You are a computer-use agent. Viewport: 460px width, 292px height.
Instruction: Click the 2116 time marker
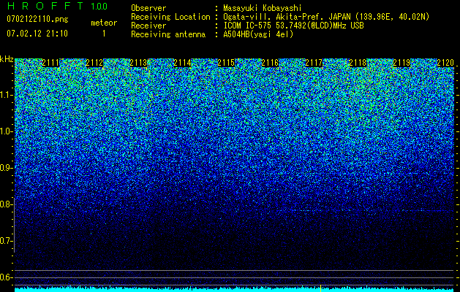[270, 63]
